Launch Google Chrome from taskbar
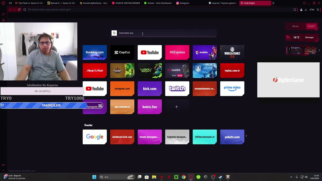 pos(184,177)
